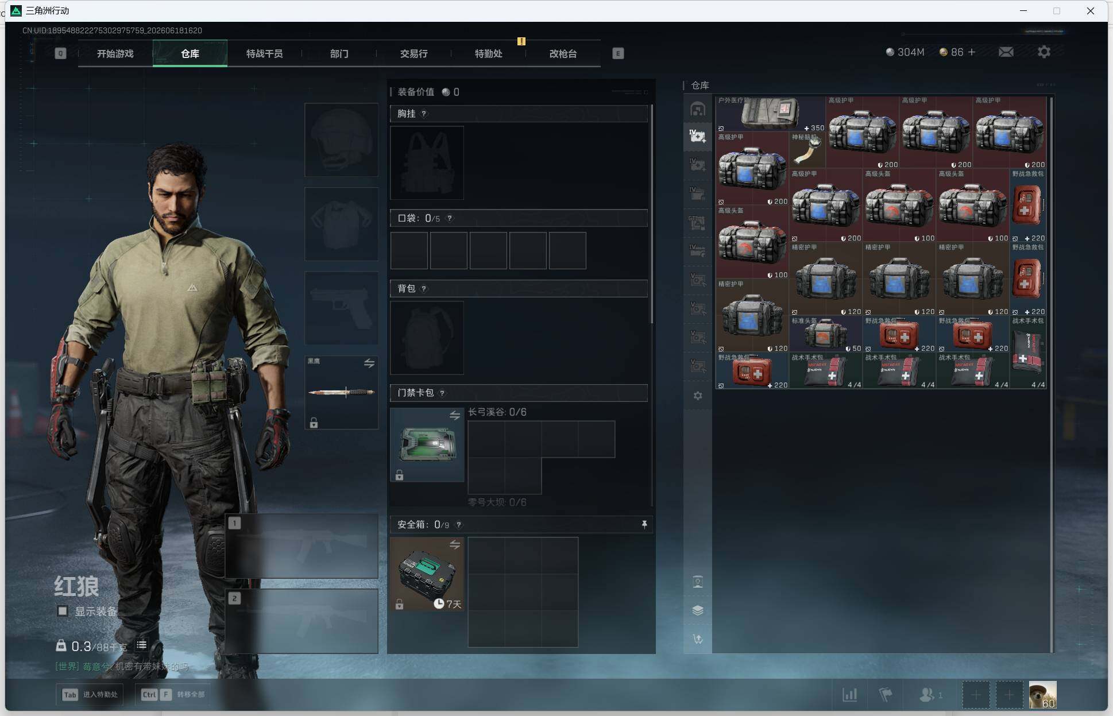Screen dimensions: 1113x716
Task: Click the 口袋 help question mark
Action: point(450,218)
